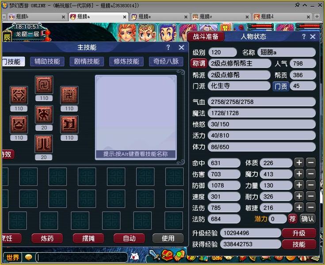325x265 pixels.
Task: Switch to the 奇经八脉 tab
Action: [x=166, y=61]
